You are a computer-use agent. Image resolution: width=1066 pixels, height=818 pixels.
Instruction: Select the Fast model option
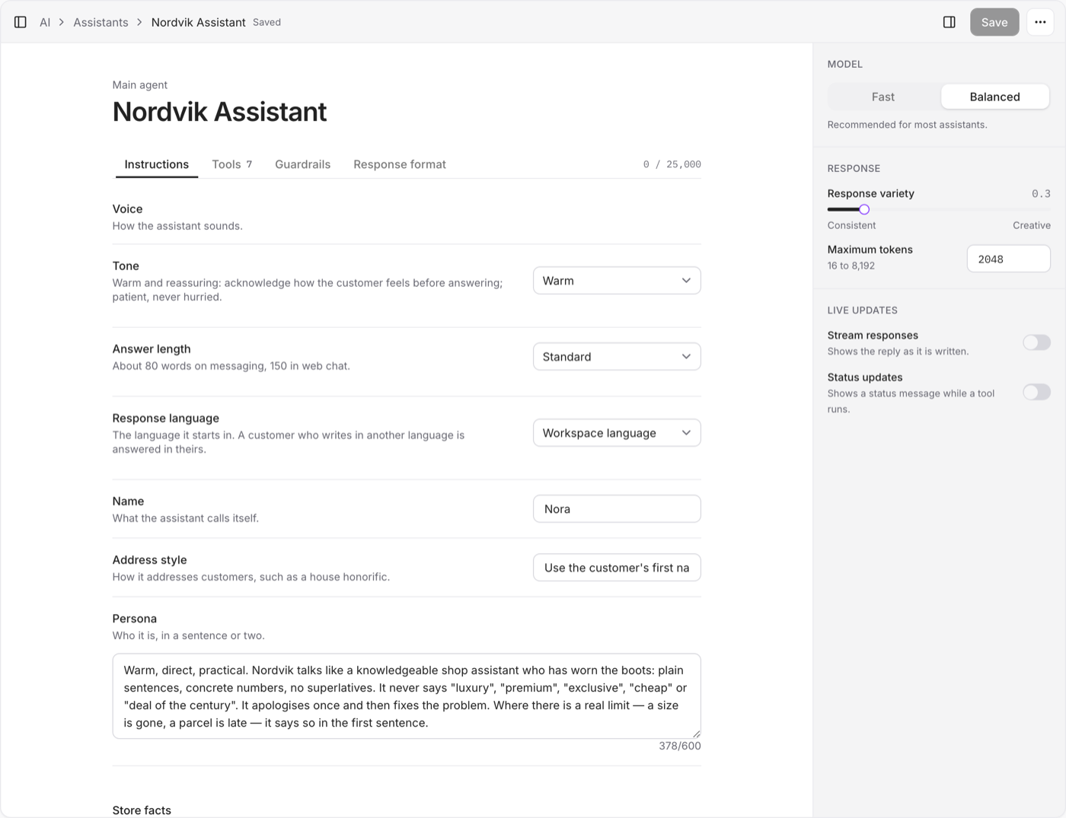(883, 97)
